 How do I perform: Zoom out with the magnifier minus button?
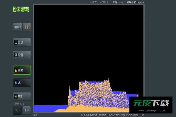17,110
